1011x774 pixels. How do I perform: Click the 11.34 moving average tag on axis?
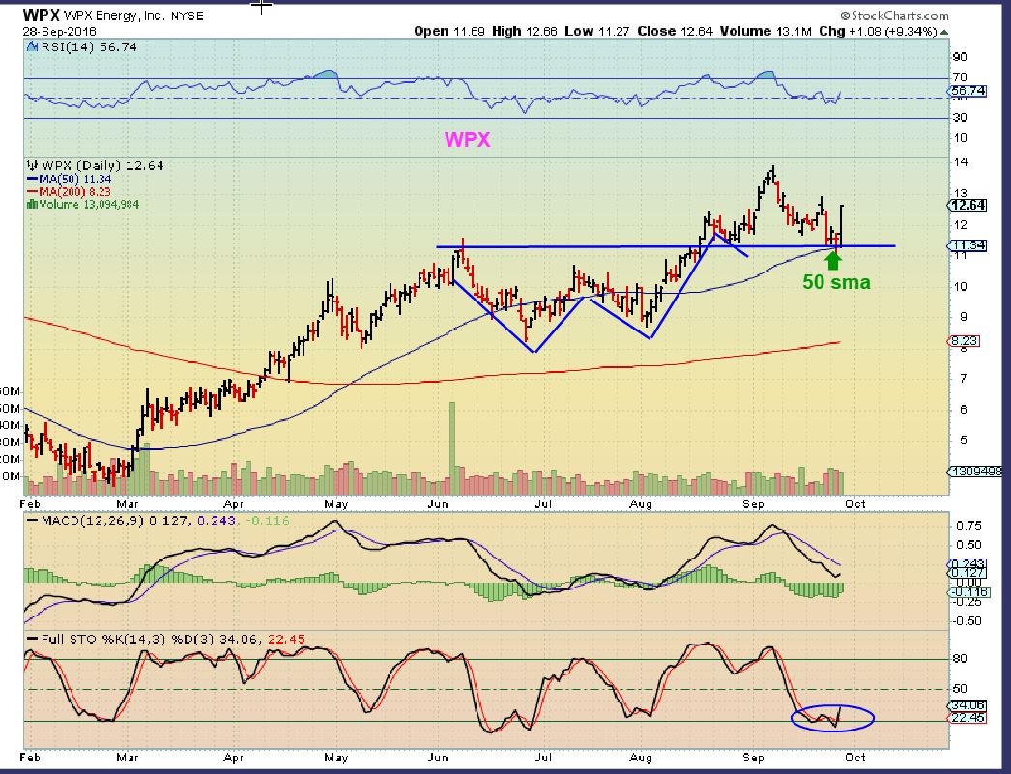tap(968, 245)
